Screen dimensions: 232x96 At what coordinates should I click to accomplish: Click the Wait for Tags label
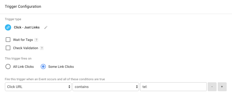23,40
